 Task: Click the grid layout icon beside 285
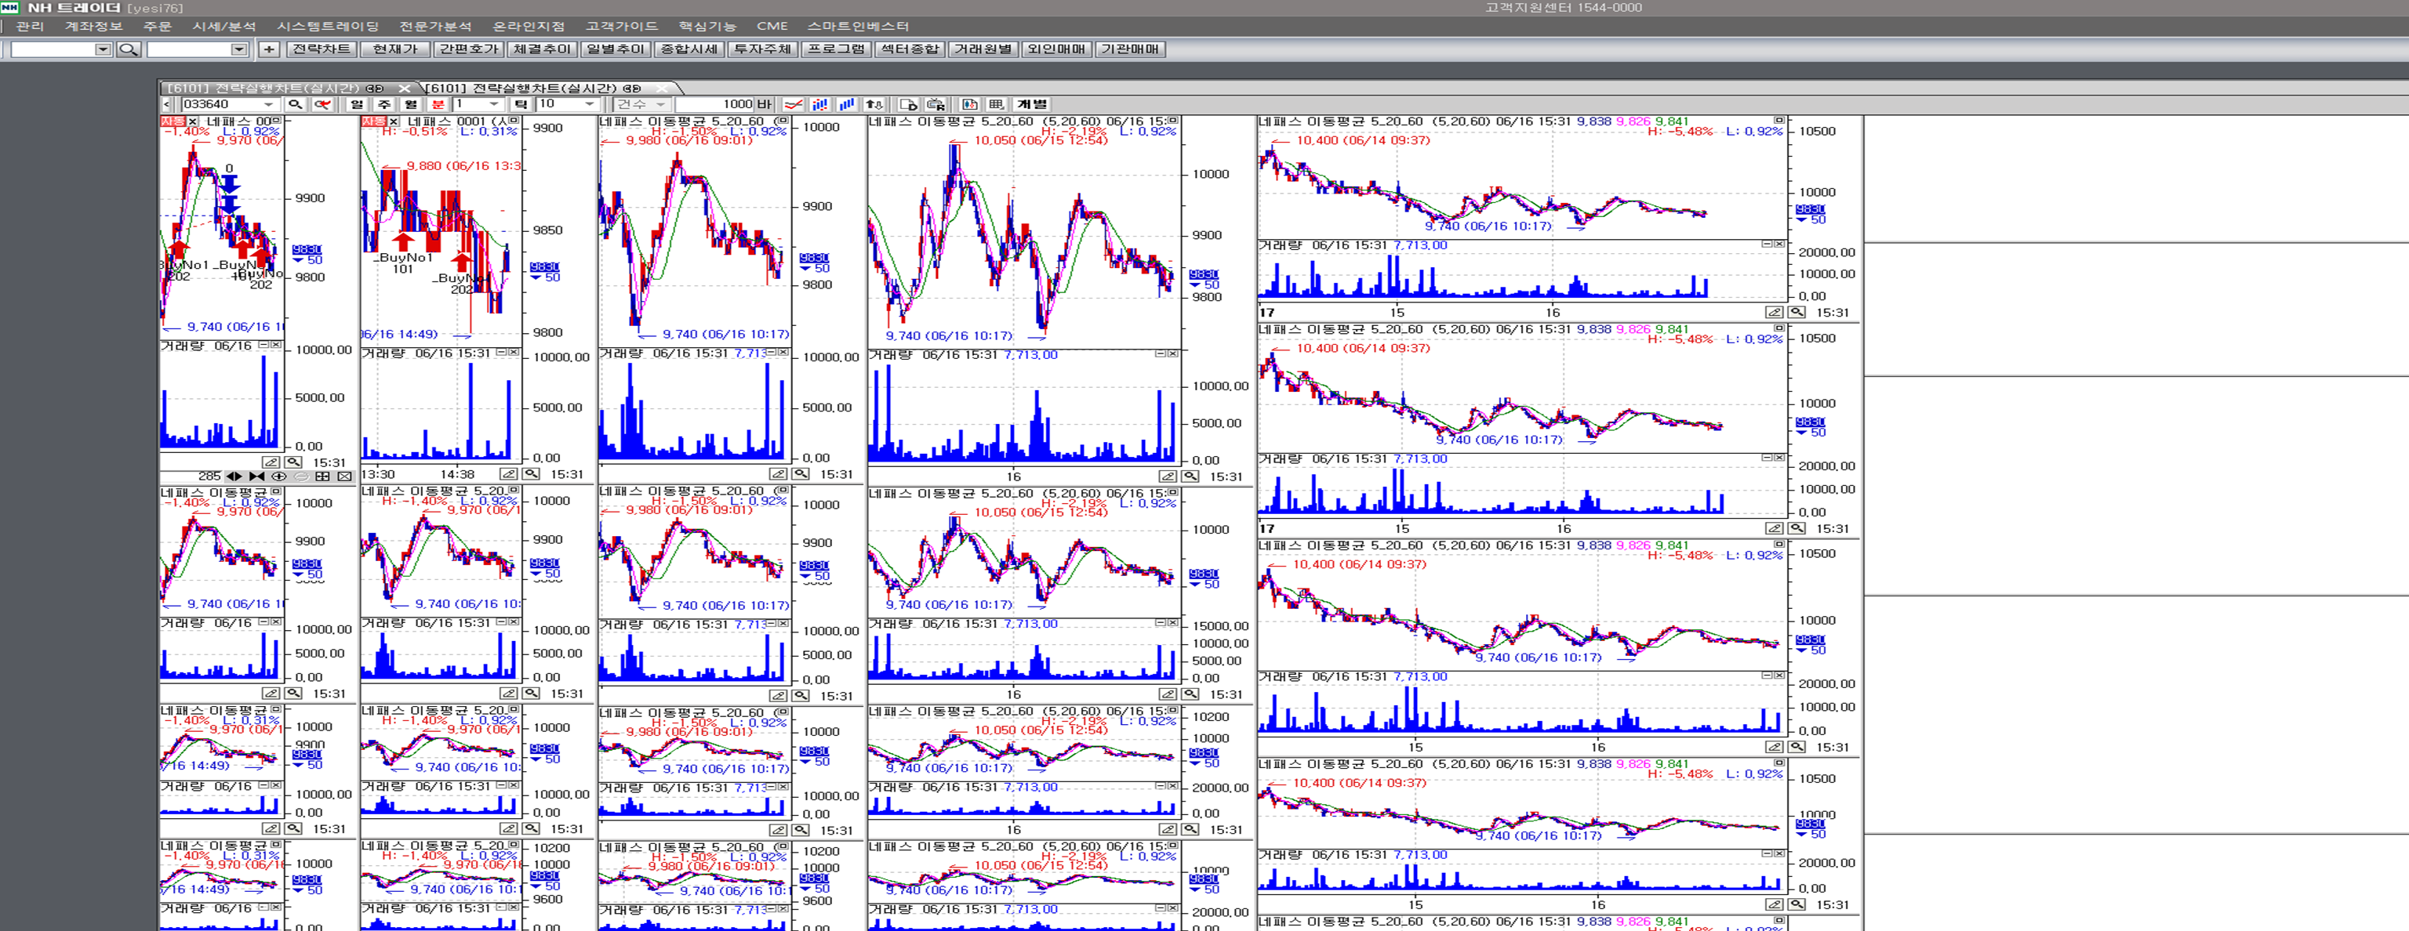[322, 476]
